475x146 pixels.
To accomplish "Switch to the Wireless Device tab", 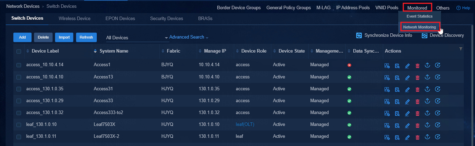I will 75,19.
